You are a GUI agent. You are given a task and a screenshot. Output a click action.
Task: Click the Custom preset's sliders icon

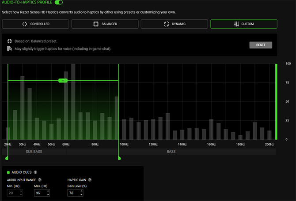pyautogui.click(x=236, y=24)
